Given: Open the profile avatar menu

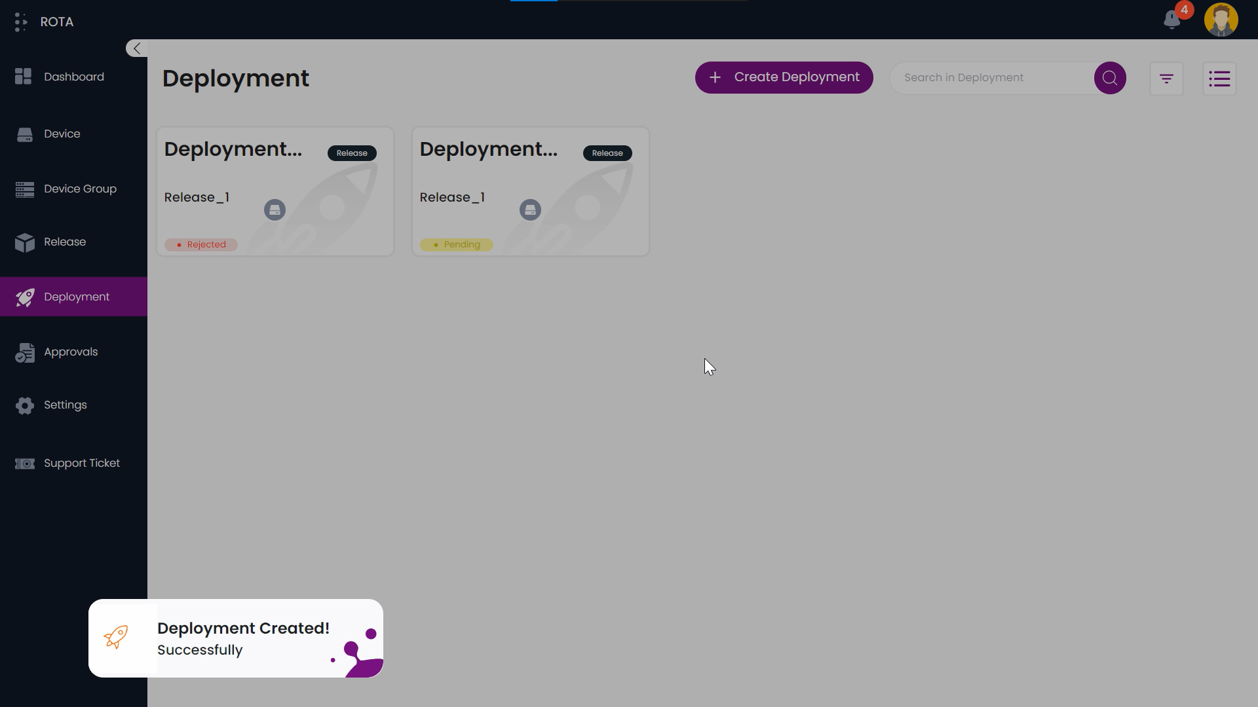Looking at the screenshot, I should point(1222,20).
